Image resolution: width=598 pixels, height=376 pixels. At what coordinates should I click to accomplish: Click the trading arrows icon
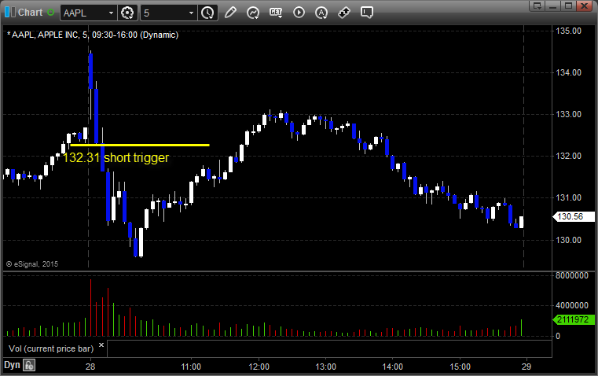[344, 13]
